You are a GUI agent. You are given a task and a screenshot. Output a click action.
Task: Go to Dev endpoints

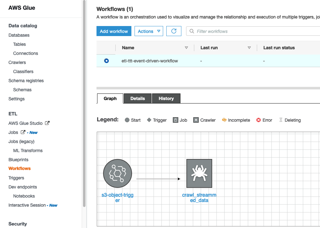click(x=23, y=187)
